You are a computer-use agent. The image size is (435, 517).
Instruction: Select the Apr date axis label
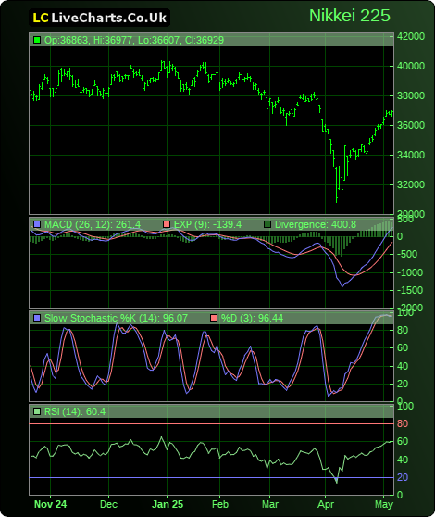(x=326, y=504)
